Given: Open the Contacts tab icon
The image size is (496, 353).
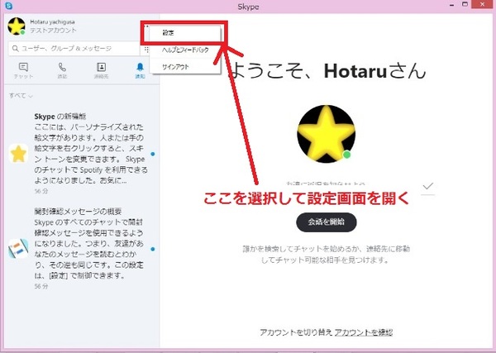Looking at the screenshot, I should coord(101,67).
